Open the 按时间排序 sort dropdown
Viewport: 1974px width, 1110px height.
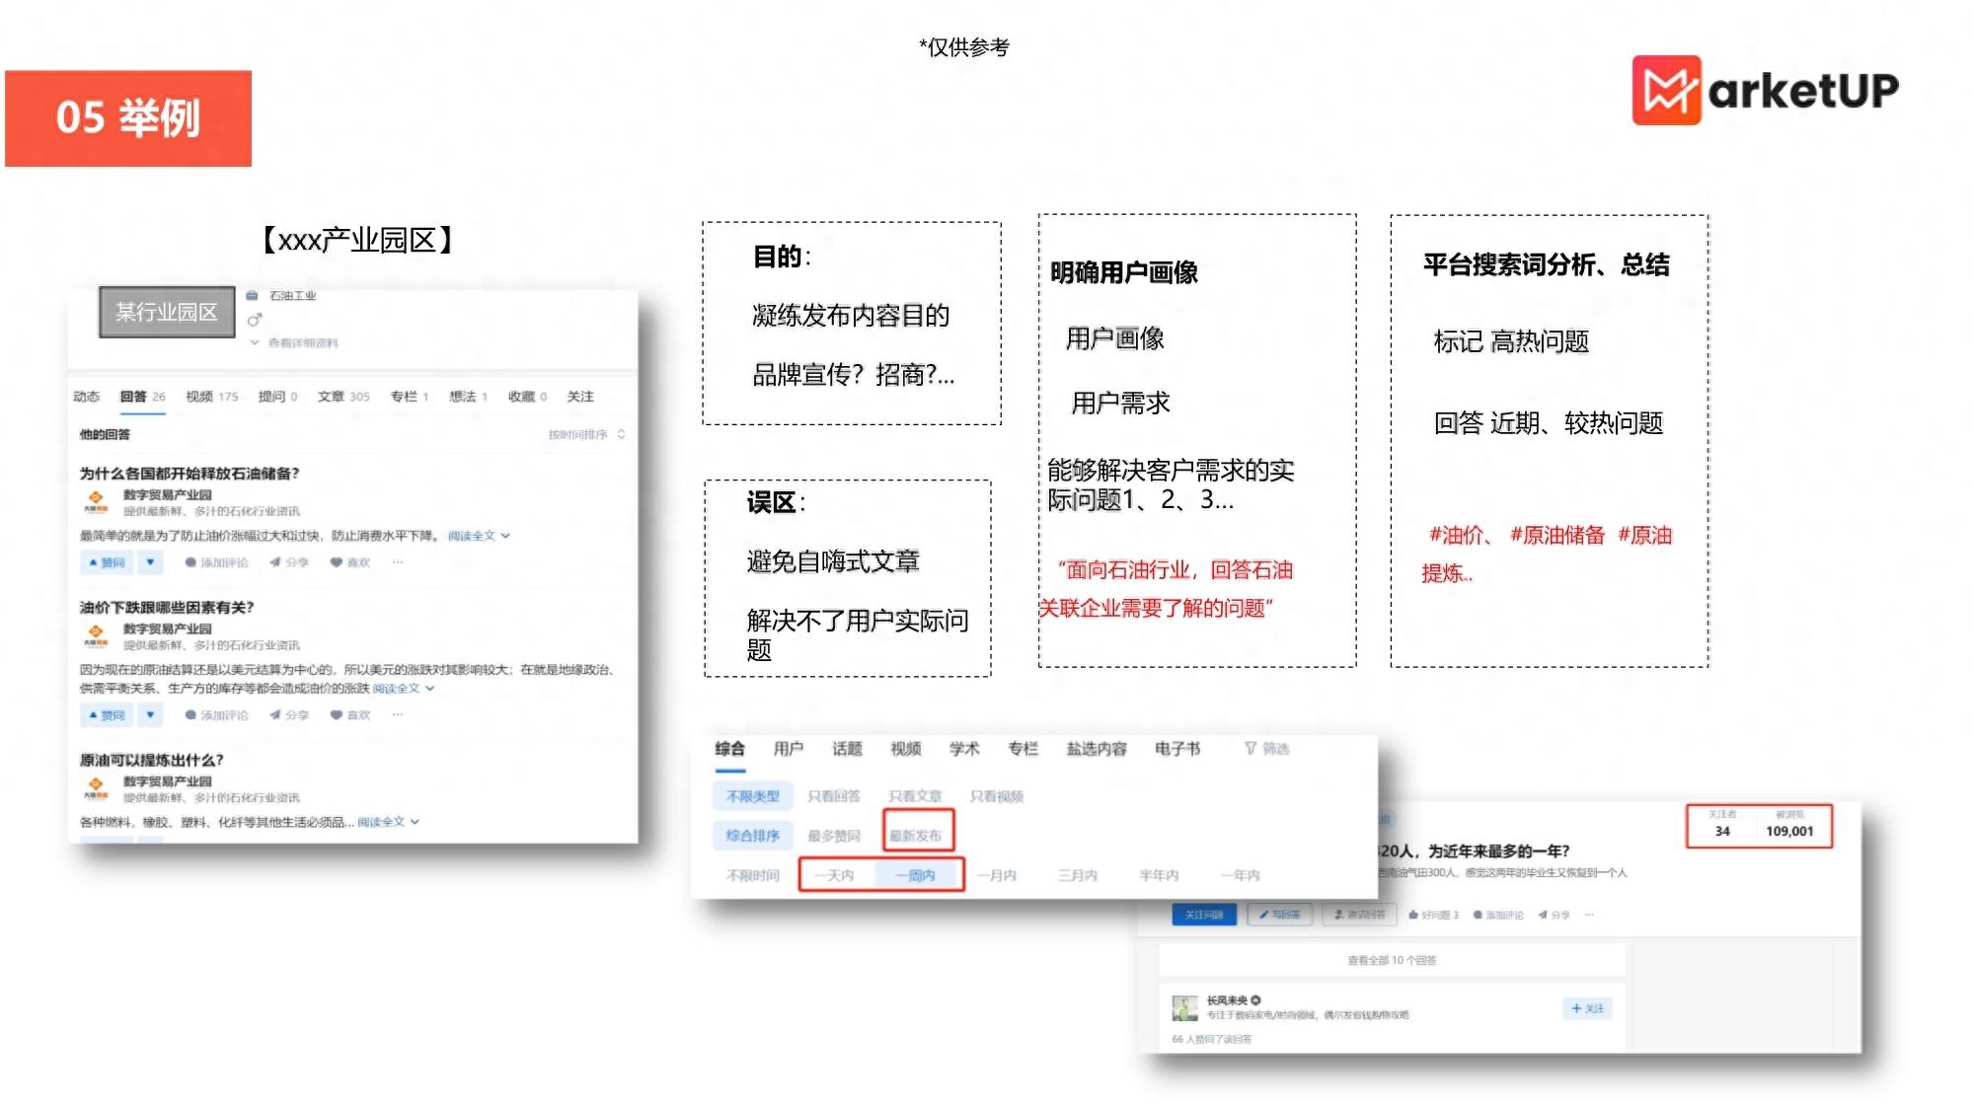586,434
